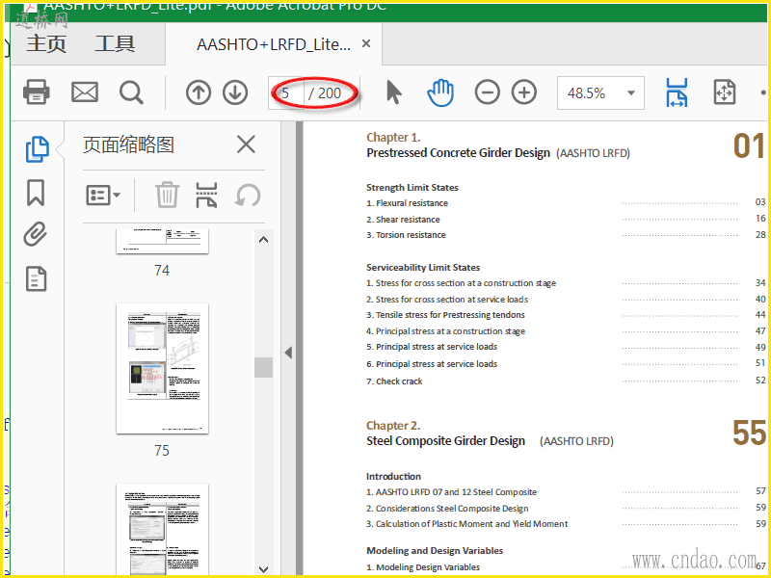
Task: Select the partially visible page 74 thumbnail
Action: [x=162, y=241]
